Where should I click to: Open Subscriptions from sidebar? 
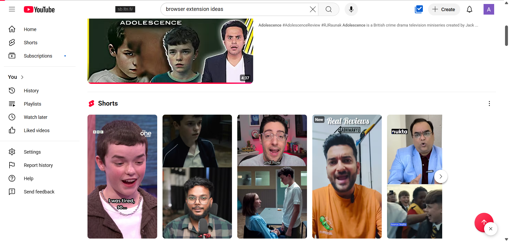point(40,56)
